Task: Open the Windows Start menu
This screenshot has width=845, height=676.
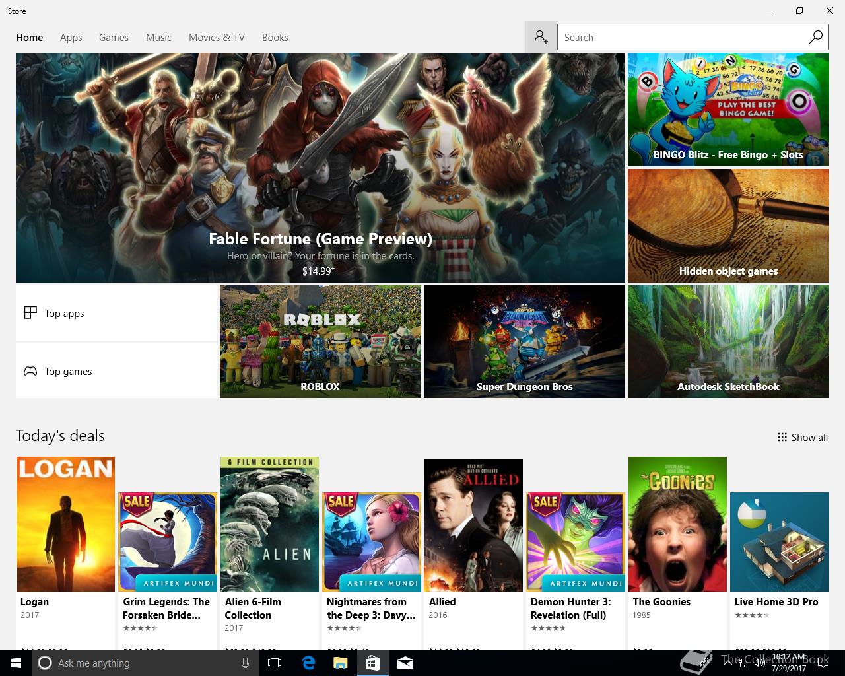Action: coord(15,663)
